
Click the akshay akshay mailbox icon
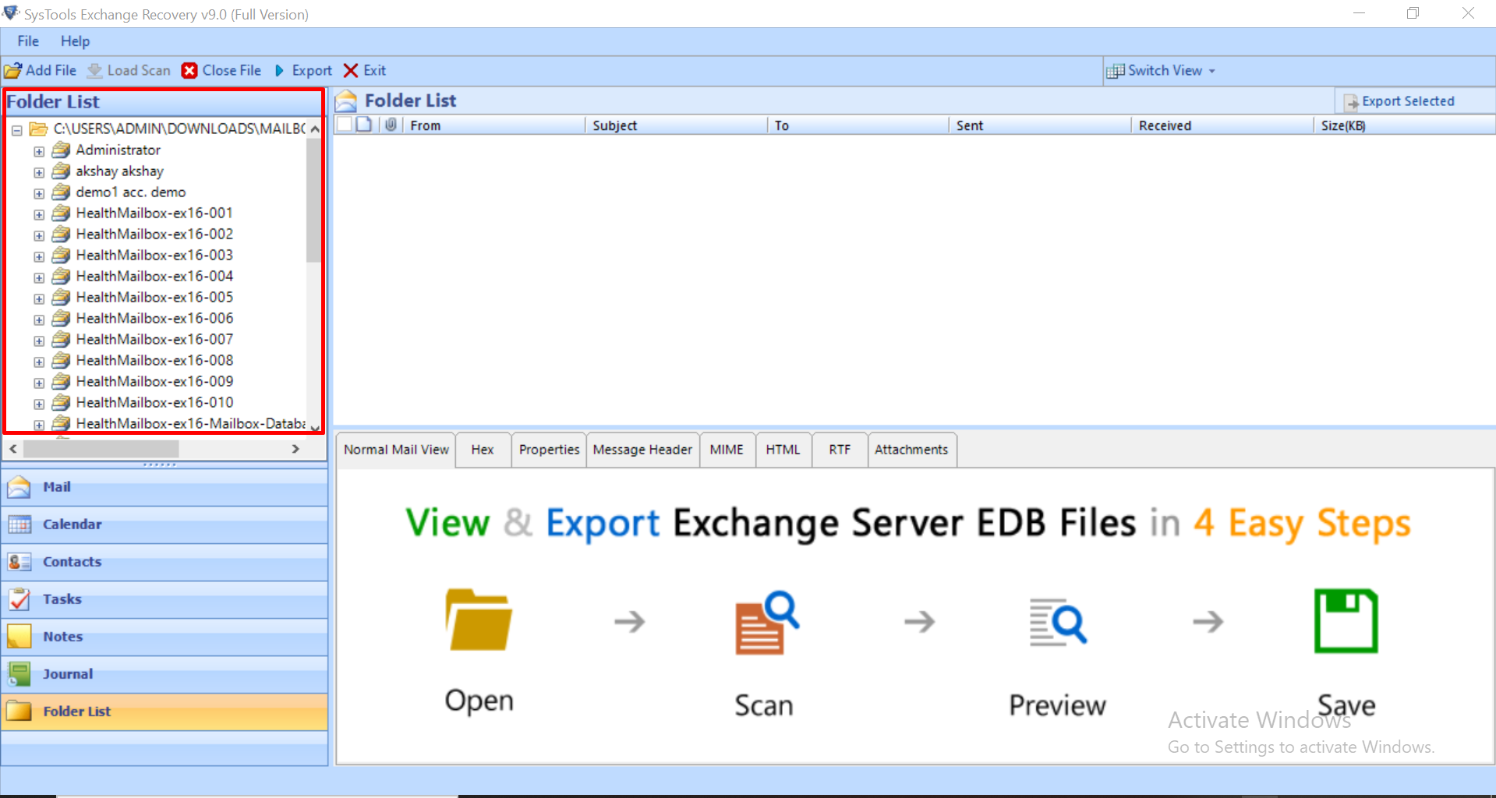[61, 171]
